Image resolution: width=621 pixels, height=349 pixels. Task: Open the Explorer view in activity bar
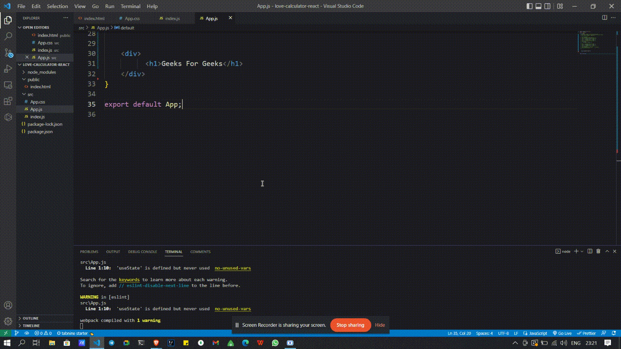tap(8, 20)
